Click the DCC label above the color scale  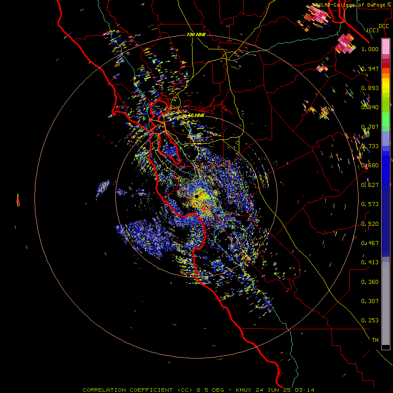pos(383,26)
